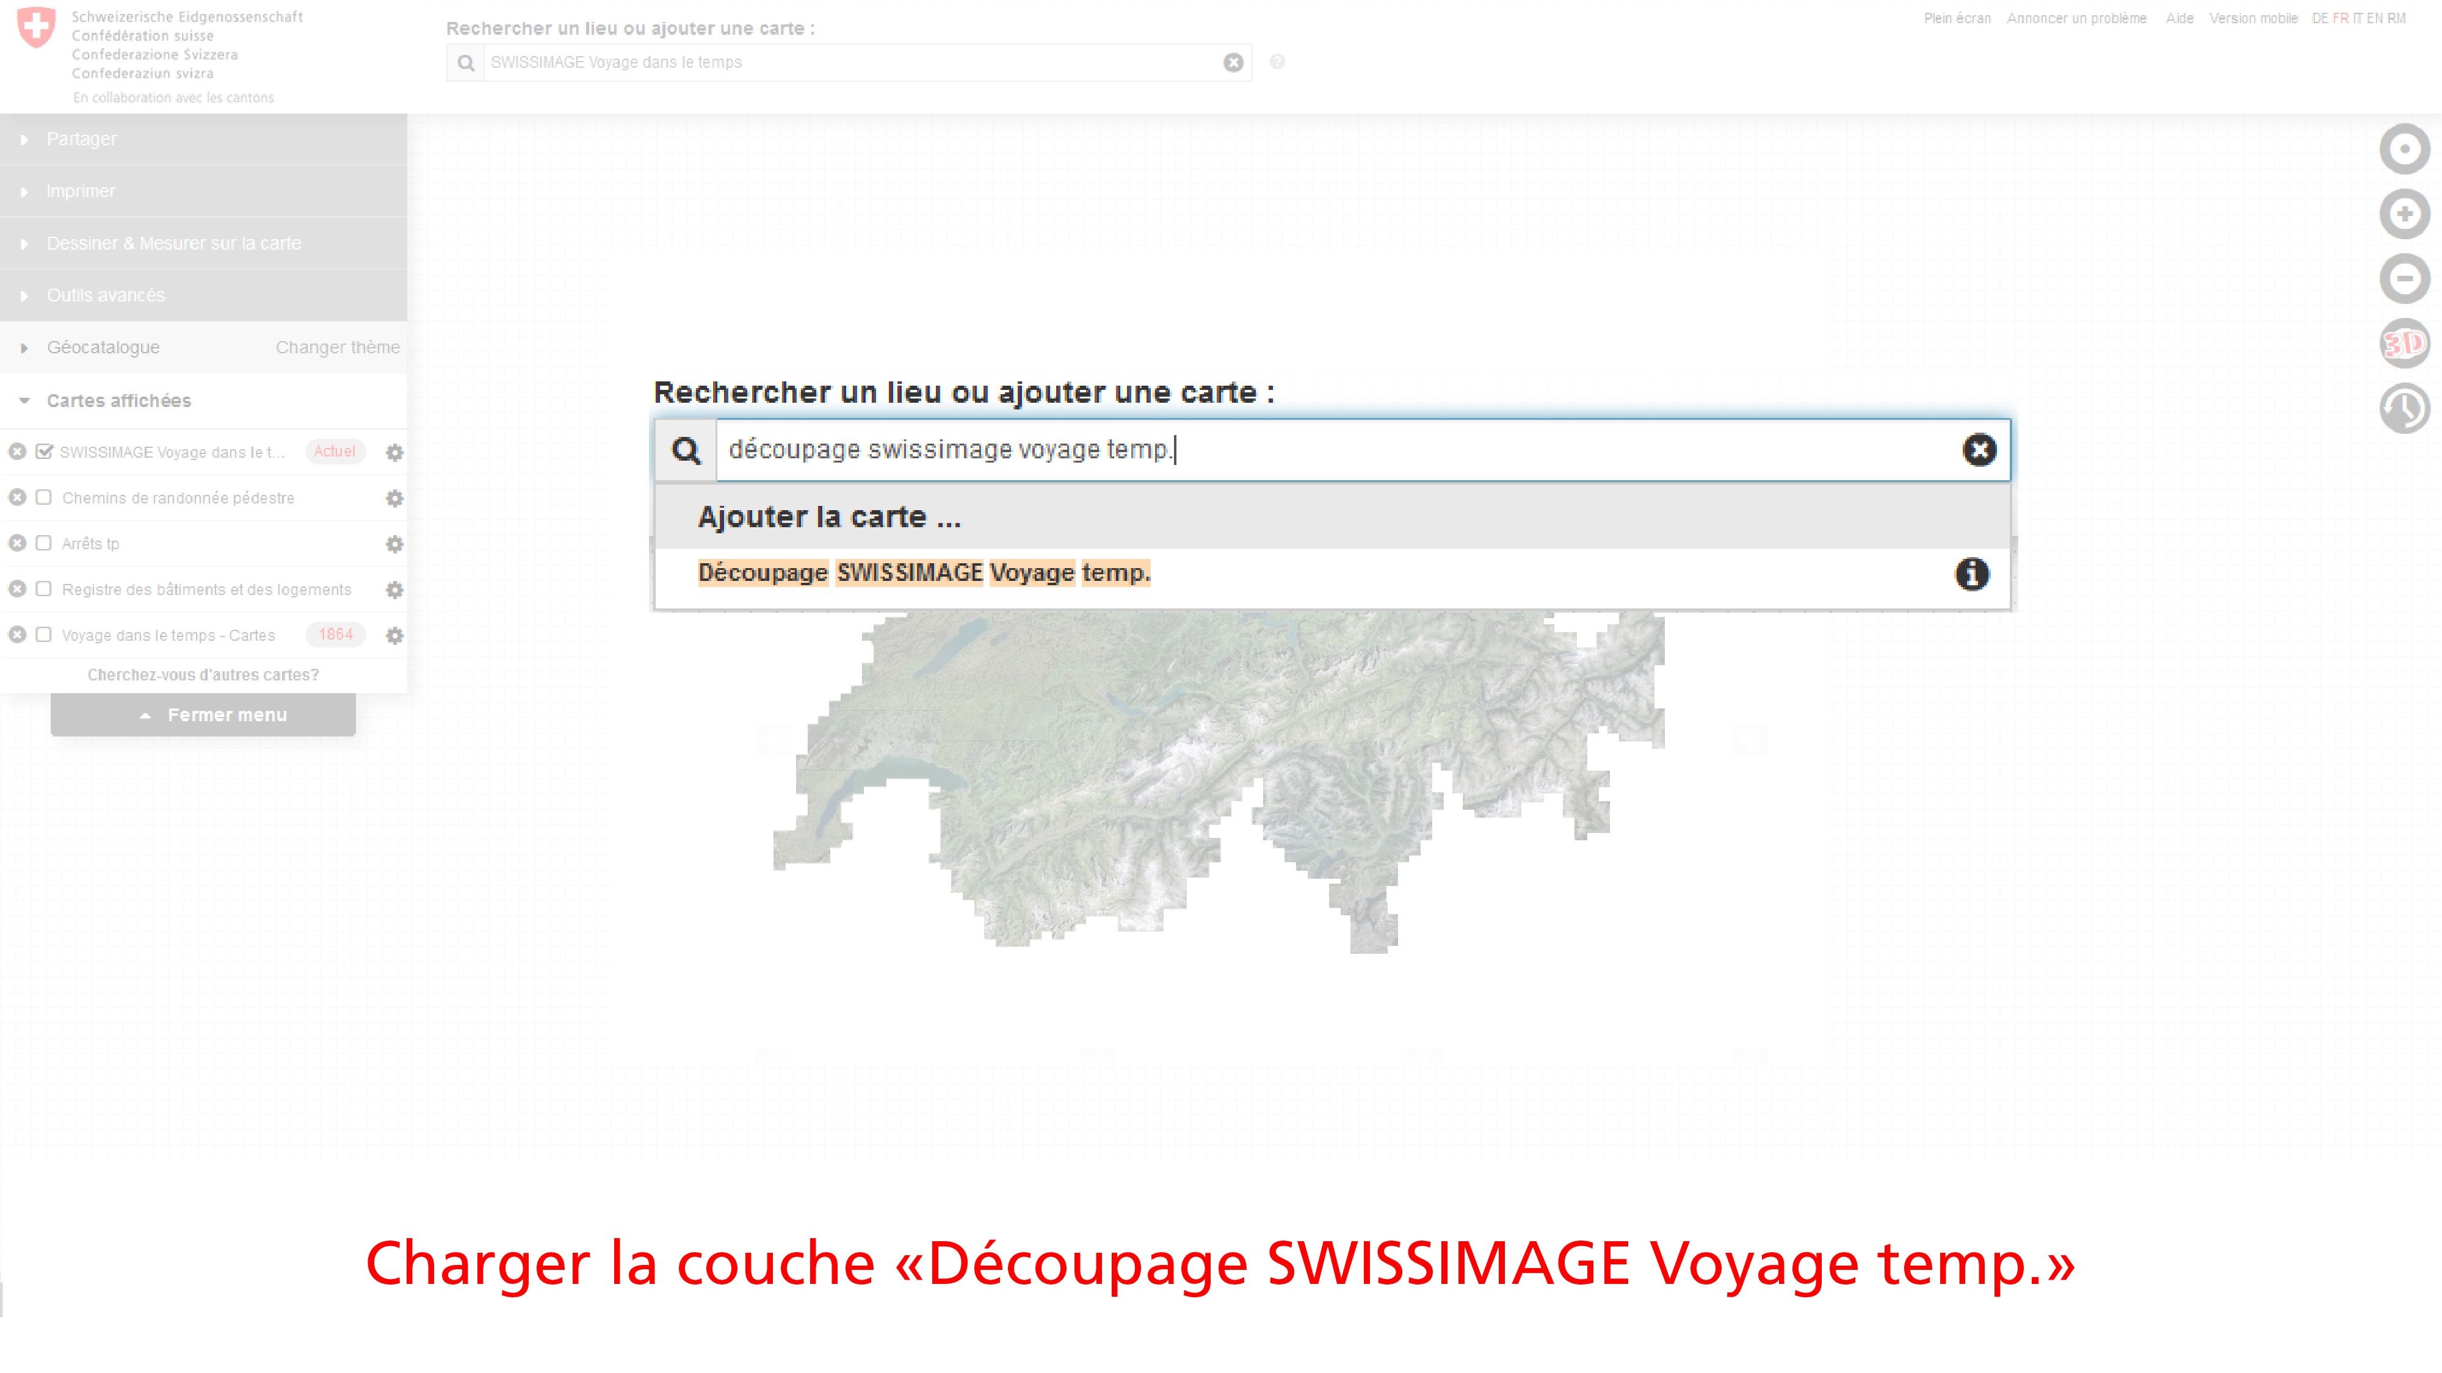Screen dimensions: 2442x1373
Task: Click the Changer thème link
Action: [x=338, y=348]
